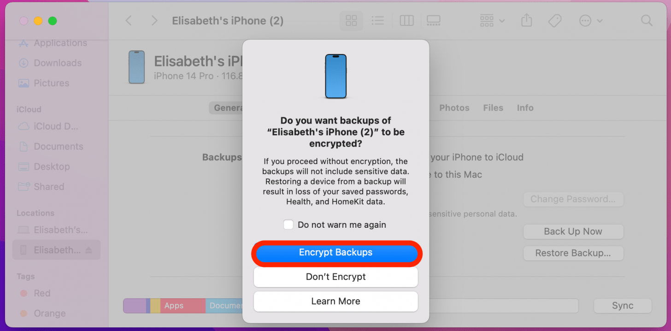Open the Files tab
Viewport: 671px width, 331px height.
(493, 108)
